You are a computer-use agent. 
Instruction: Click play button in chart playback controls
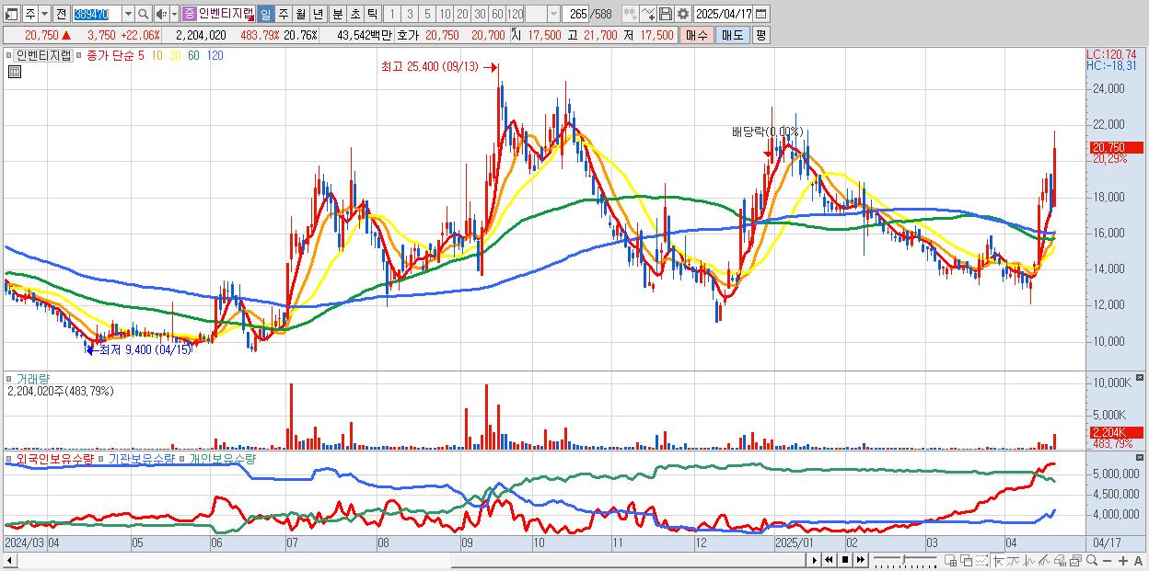click(x=815, y=560)
